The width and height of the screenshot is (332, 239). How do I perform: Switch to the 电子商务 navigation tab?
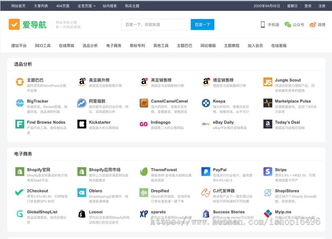[x=113, y=45]
